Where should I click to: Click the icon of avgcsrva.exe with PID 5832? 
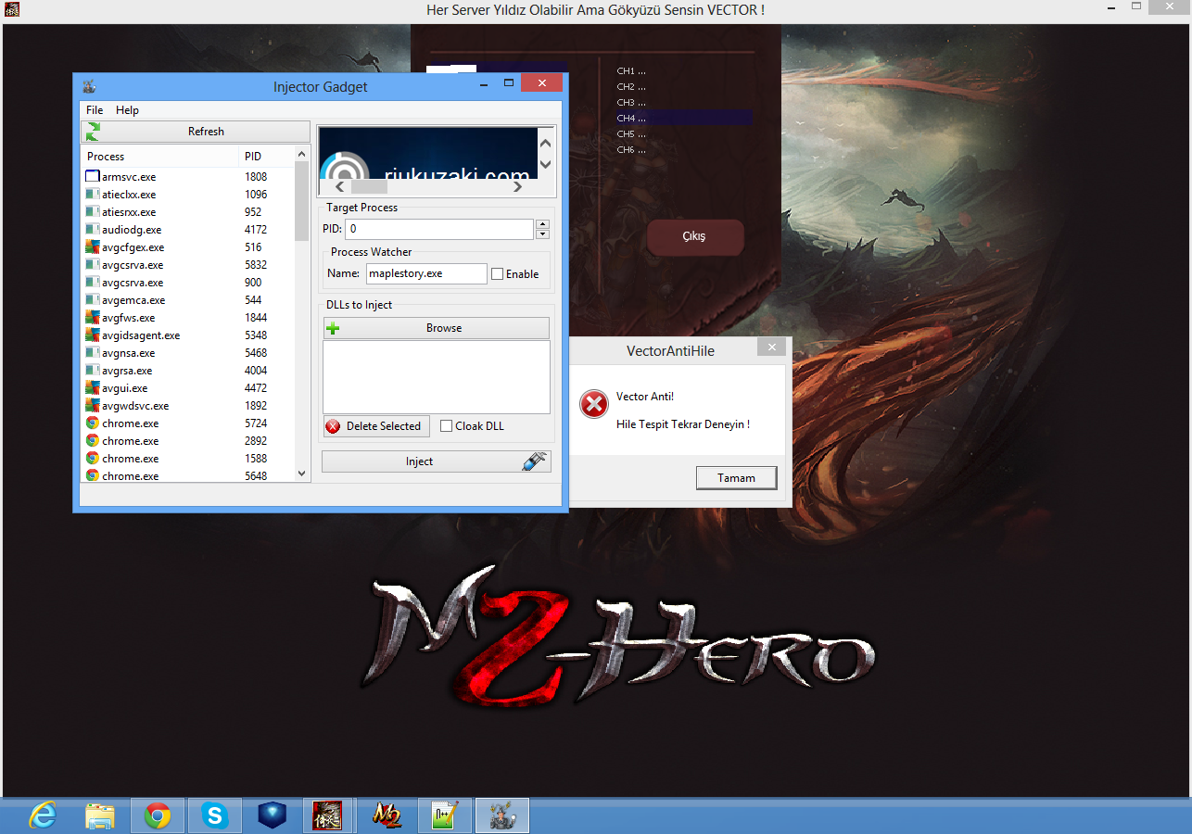[x=93, y=265]
